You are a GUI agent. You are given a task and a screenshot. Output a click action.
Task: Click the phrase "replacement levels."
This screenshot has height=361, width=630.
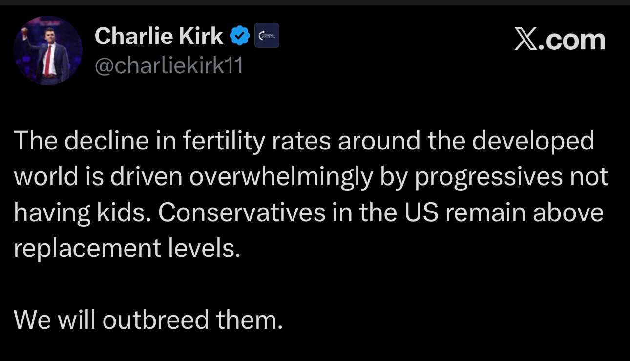tap(127, 249)
